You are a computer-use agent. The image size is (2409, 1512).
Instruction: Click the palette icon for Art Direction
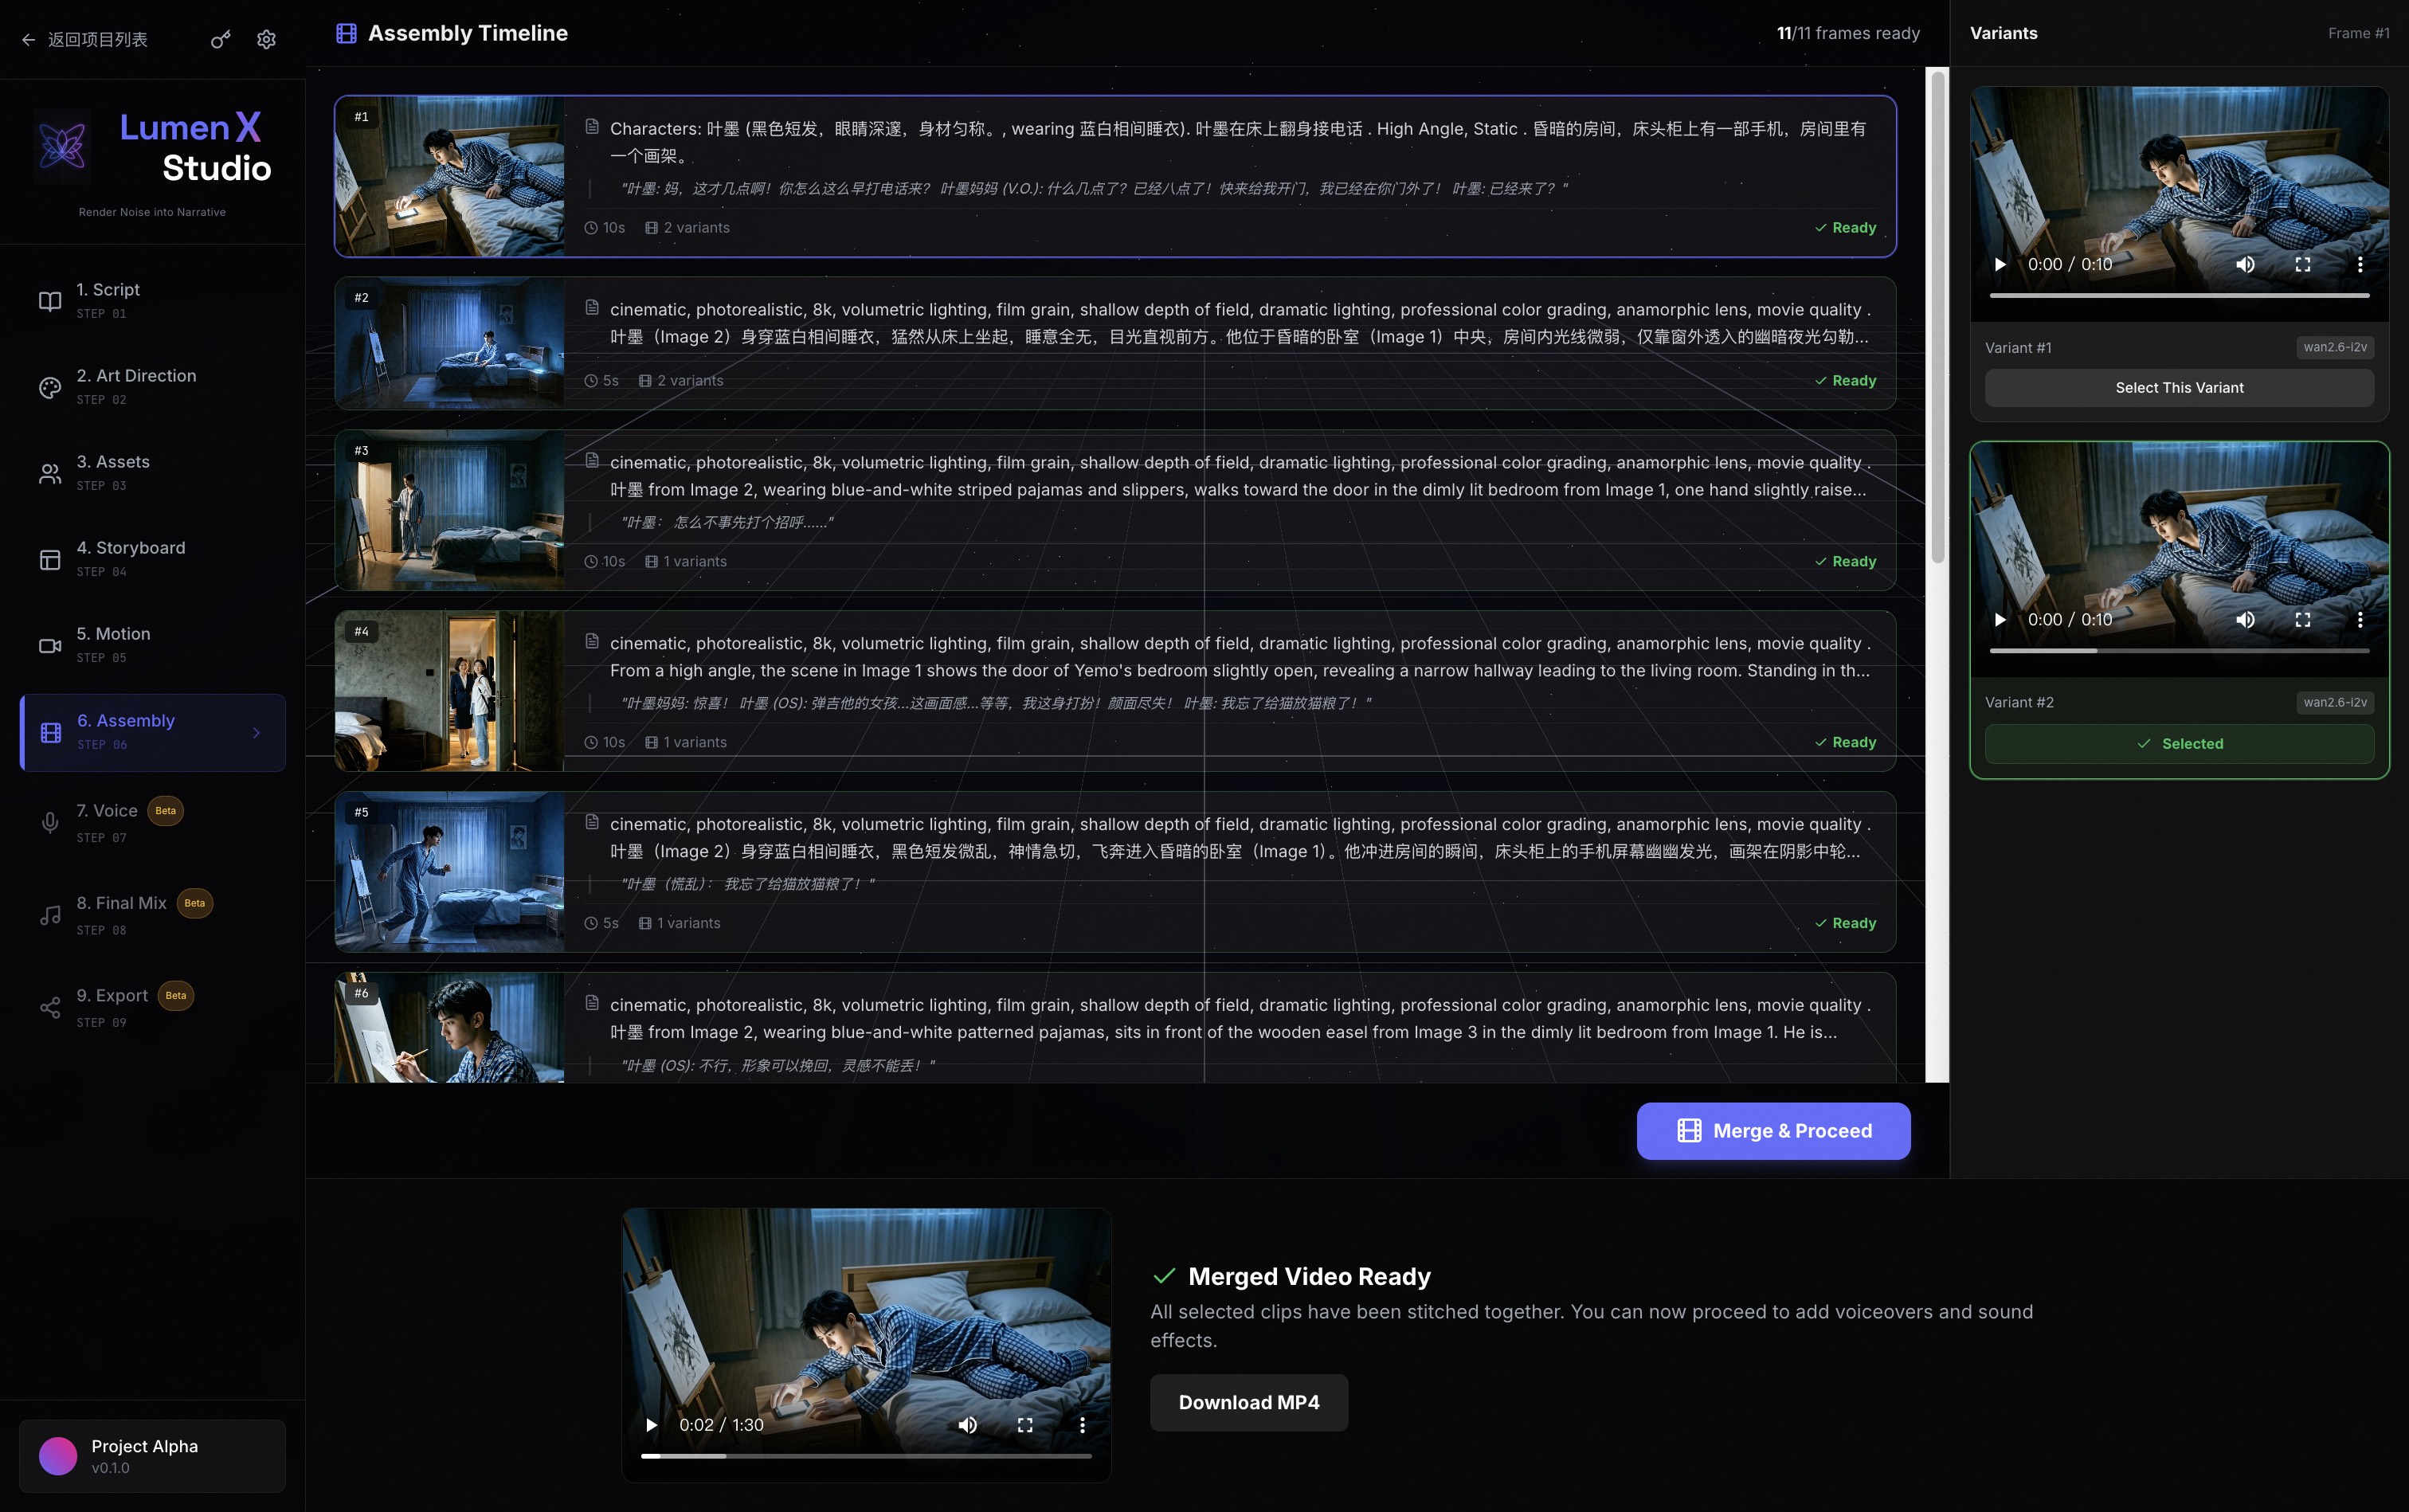[50, 387]
